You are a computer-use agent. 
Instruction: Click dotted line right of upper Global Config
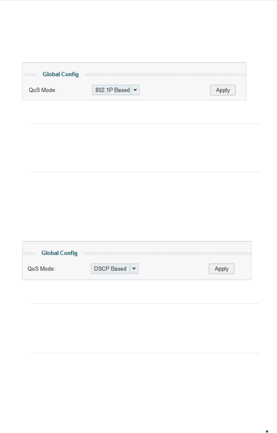tap(166, 75)
